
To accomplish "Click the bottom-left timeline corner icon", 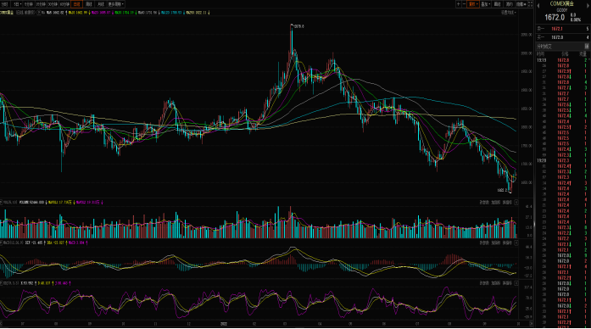I will (x=2, y=324).
